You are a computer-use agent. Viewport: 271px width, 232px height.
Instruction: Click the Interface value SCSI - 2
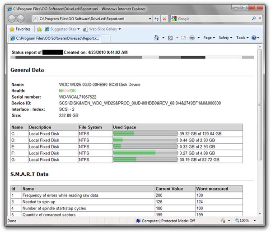[66, 109]
